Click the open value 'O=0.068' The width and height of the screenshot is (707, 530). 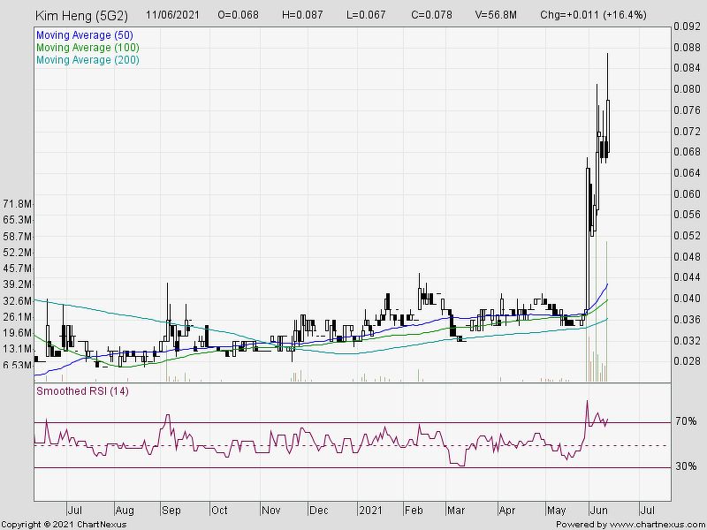(x=238, y=15)
